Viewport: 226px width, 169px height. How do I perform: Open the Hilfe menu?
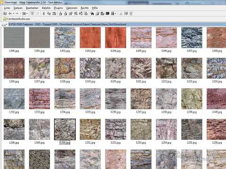tap(95, 8)
